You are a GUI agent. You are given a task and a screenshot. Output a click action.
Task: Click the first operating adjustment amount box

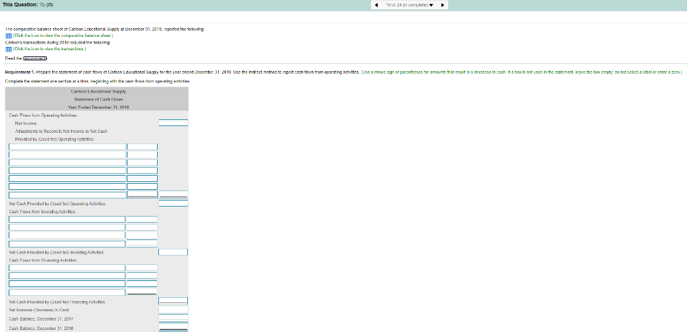point(142,147)
